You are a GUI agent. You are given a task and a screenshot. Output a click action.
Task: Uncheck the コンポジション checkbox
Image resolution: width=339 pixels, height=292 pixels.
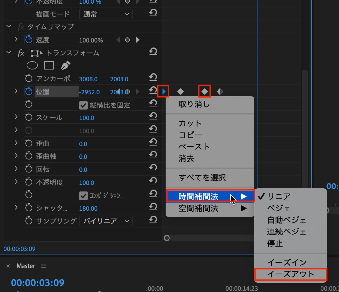(x=83, y=196)
